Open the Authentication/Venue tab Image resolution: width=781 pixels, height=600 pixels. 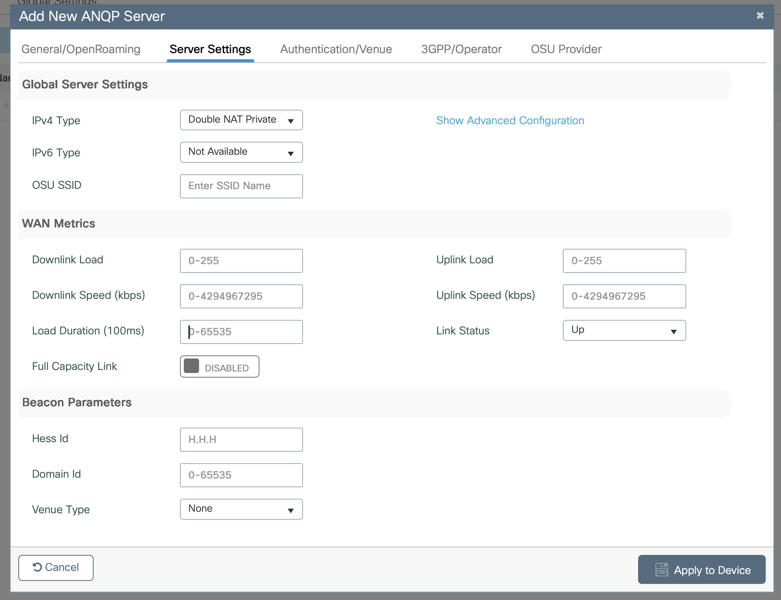pyautogui.click(x=336, y=49)
